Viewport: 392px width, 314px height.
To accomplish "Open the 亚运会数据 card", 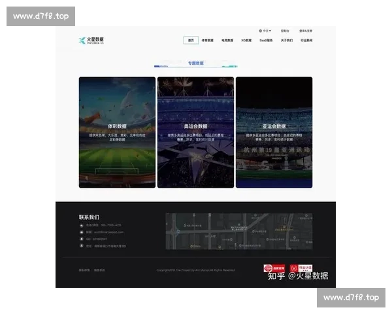I will [x=274, y=132].
